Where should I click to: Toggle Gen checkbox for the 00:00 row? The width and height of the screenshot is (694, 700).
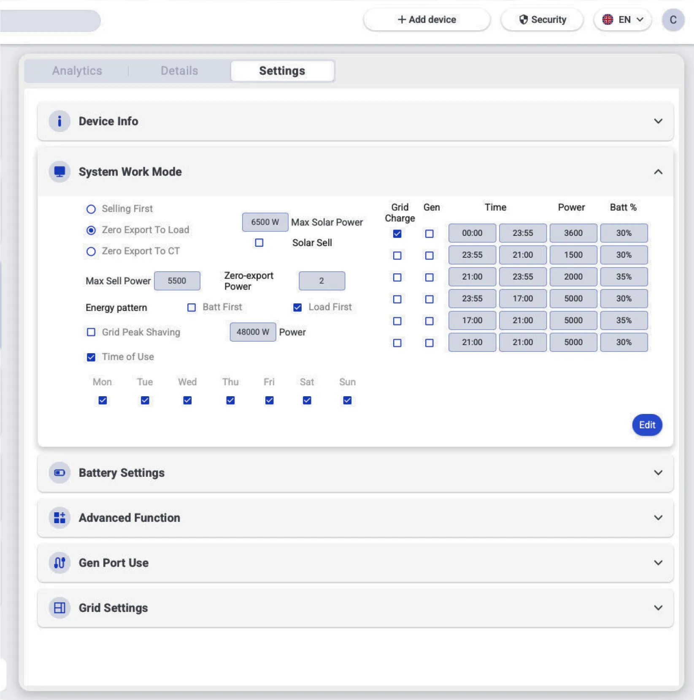[x=429, y=234]
